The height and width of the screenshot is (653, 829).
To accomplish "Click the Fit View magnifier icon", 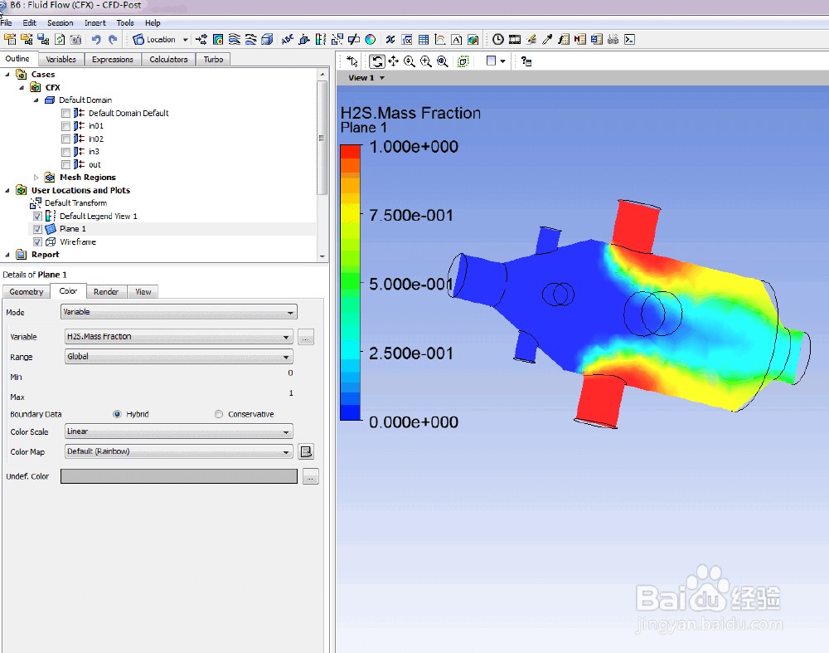I will 443,61.
